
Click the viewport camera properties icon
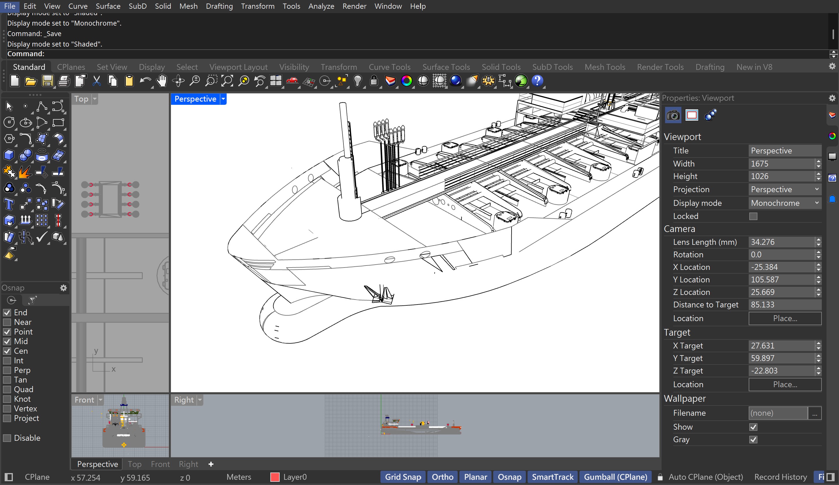[673, 116]
